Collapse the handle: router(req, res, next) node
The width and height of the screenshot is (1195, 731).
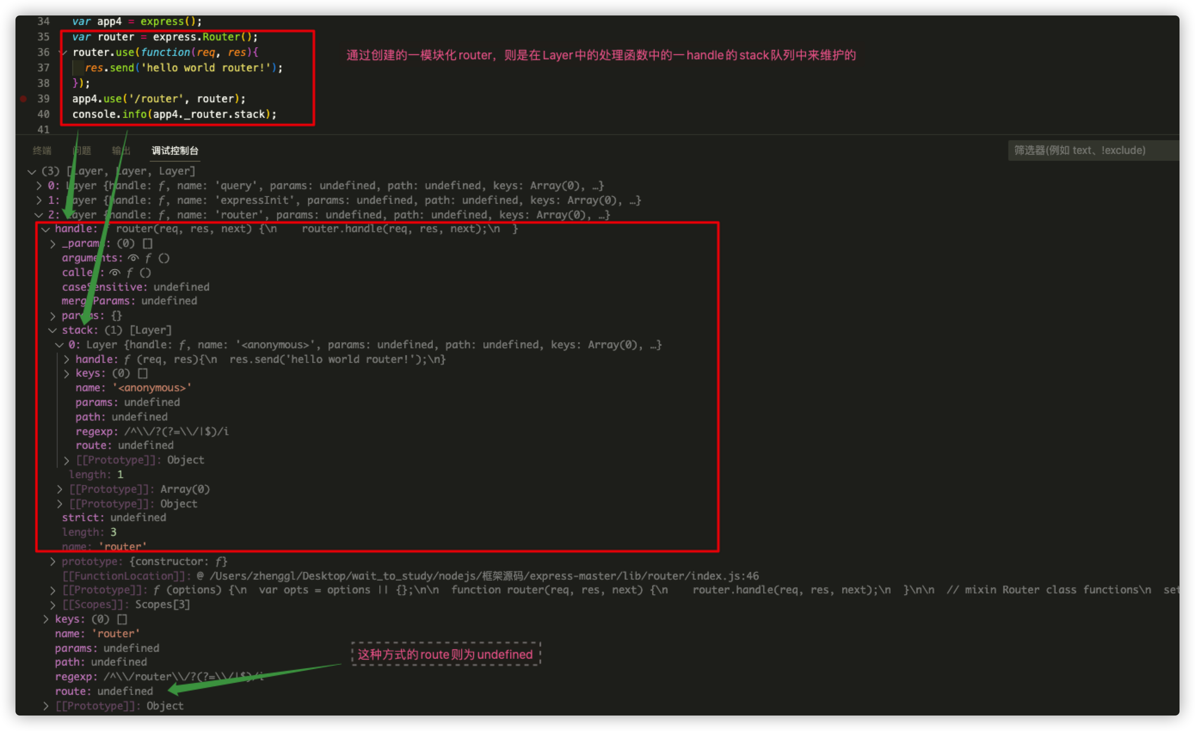click(x=46, y=229)
